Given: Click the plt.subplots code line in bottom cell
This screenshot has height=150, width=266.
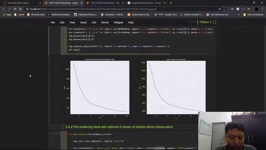Looking at the screenshot, I should click(x=99, y=141).
